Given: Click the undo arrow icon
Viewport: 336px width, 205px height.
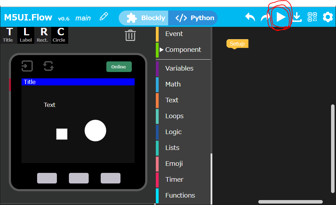Looking at the screenshot, I should [250, 17].
